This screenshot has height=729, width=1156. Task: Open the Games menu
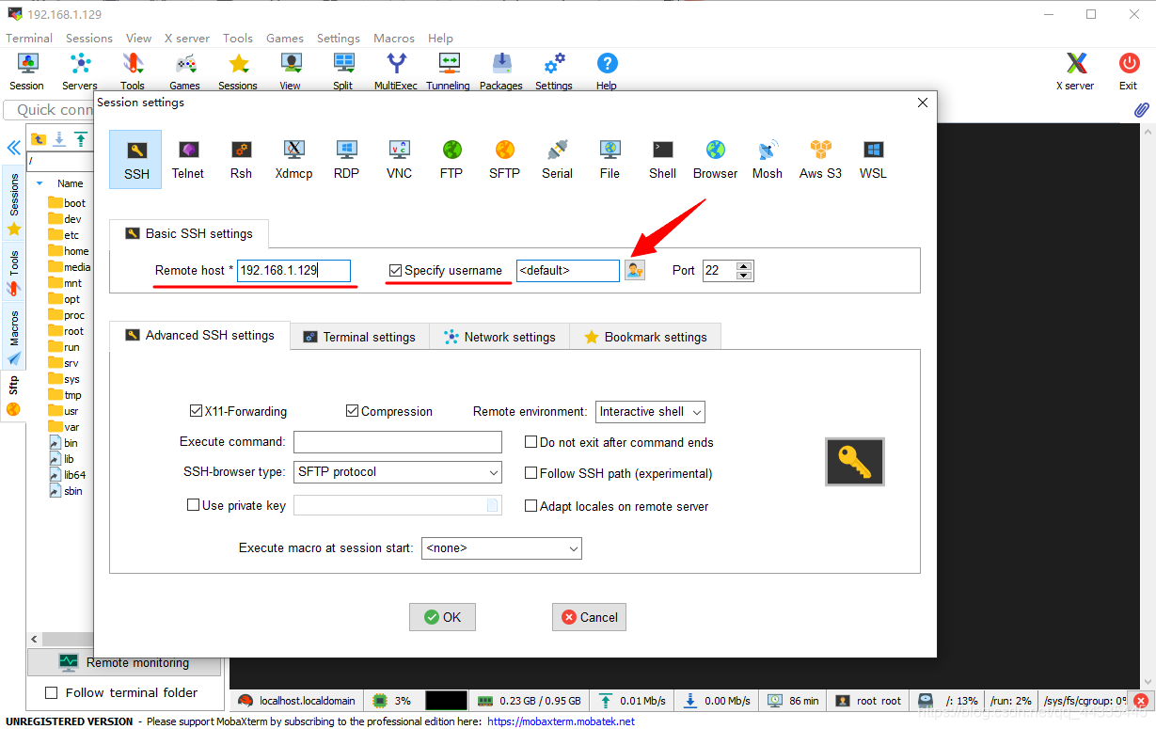pos(284,39)
